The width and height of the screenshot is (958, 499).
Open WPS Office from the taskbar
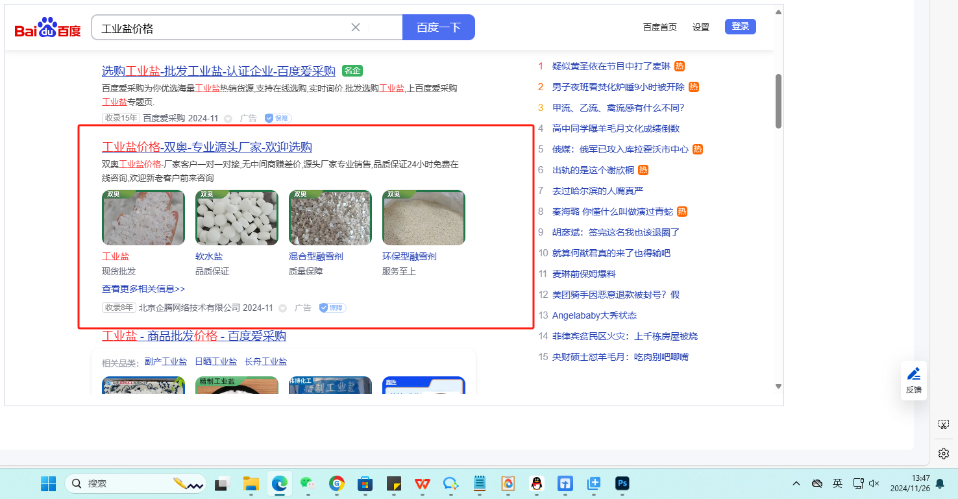point(423,483)
